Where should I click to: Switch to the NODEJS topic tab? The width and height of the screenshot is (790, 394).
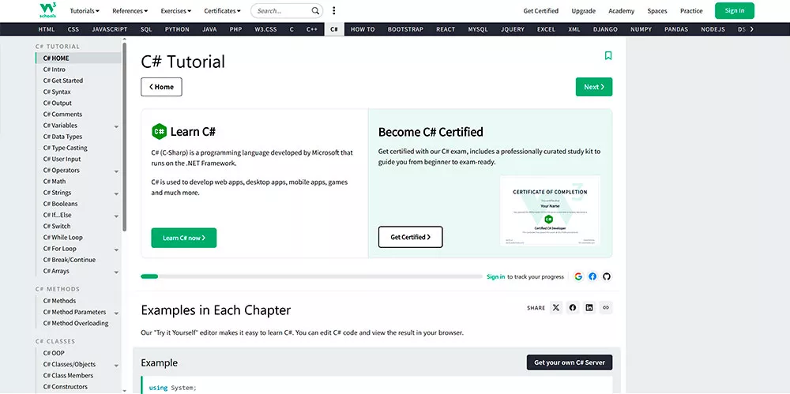click(x=713, y=29)
